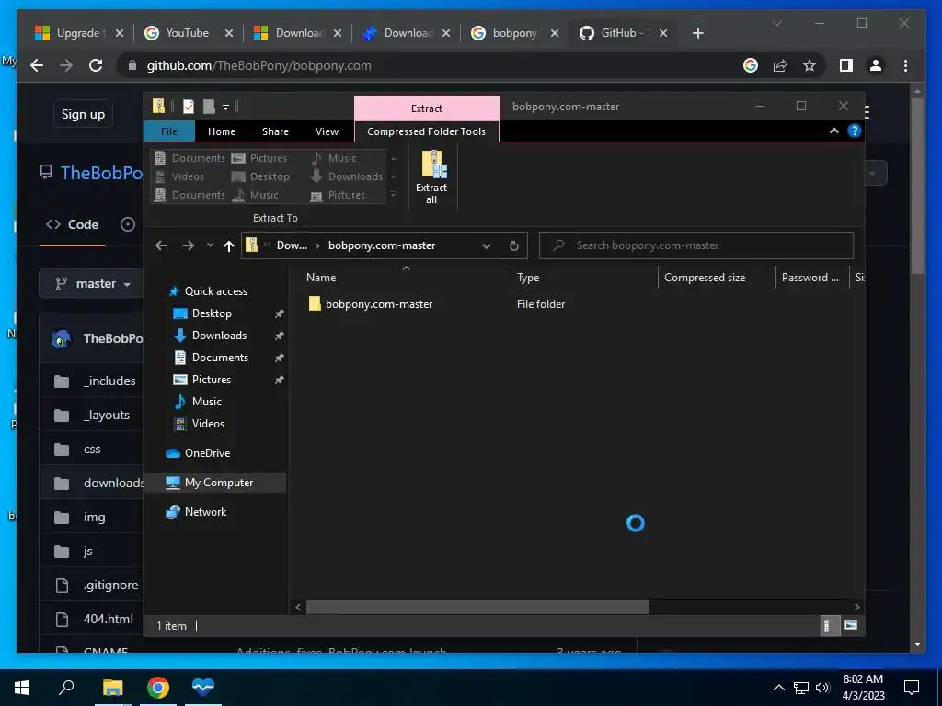This screenshot has height=706, width=942.
Task: Switch to the YouTube tab
Action: (188, 33)
